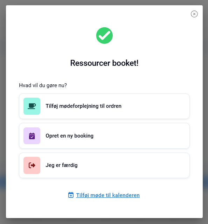The width and height of the screenshot is (208, 224).
Task: Select the 'Jeg er færdig' label
Action: (62, 165)
